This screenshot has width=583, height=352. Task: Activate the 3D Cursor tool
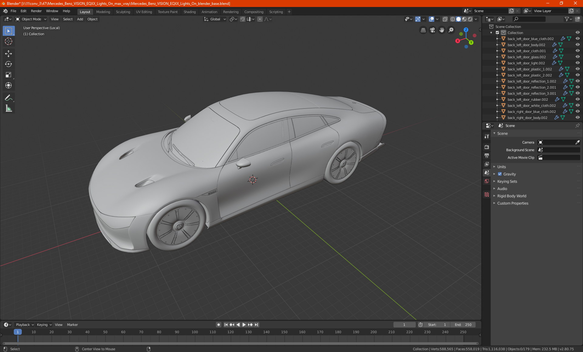[9, 41]
